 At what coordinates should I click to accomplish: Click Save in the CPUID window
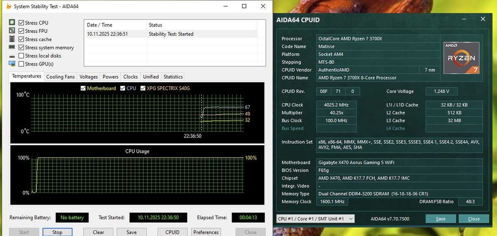[x=440, y=219]
